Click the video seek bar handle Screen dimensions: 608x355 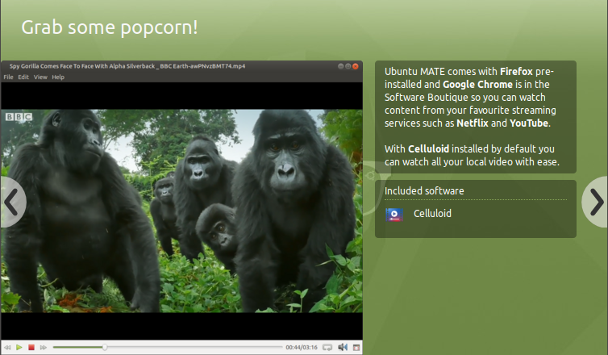point(104,347)
